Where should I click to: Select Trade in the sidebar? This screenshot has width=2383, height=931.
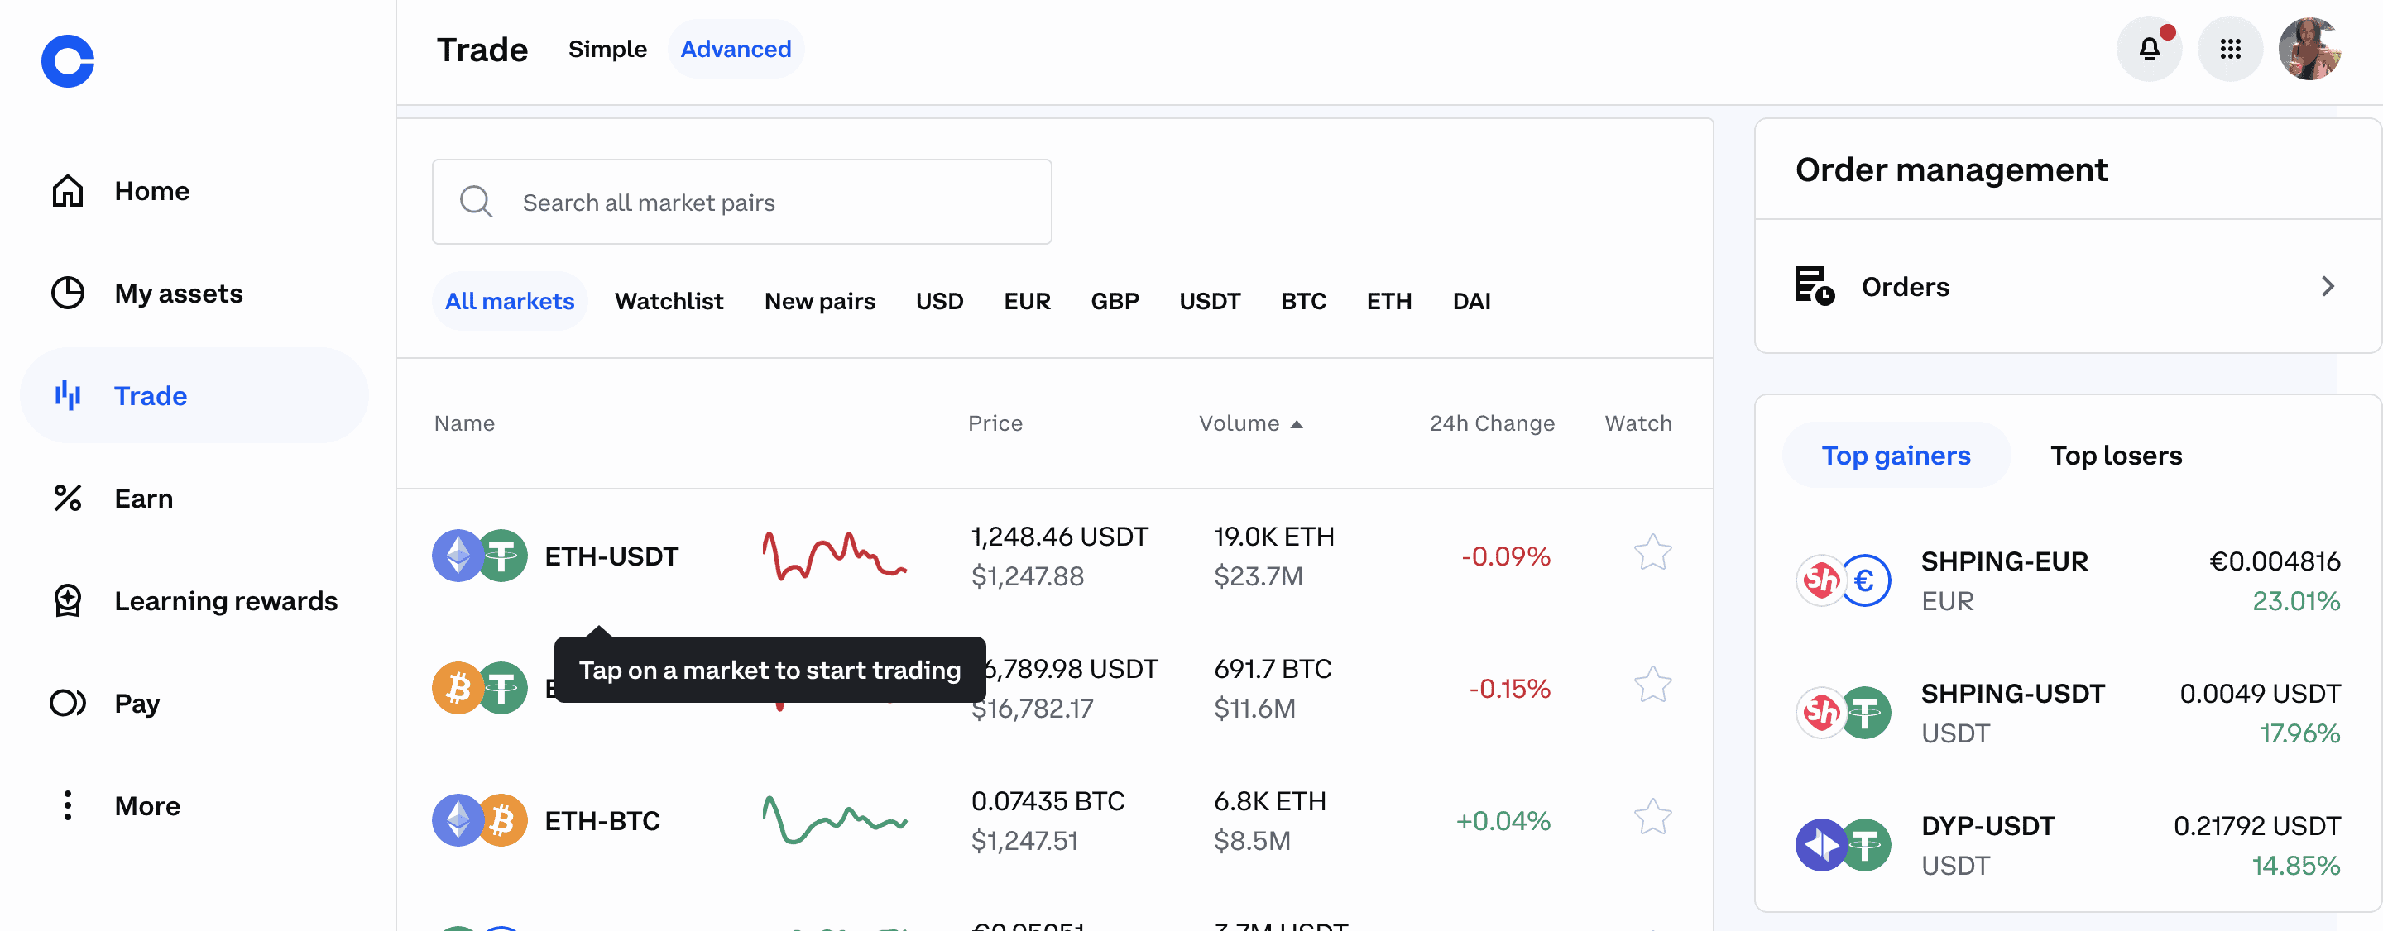[194, 396]
